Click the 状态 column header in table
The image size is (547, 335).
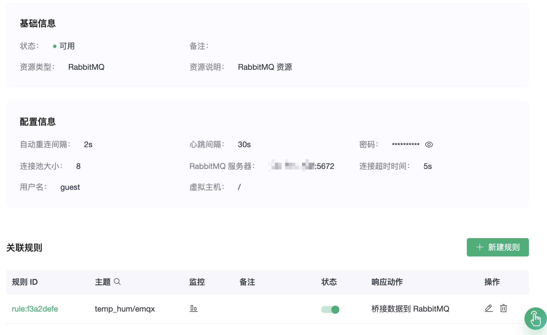tap(329, 282)
